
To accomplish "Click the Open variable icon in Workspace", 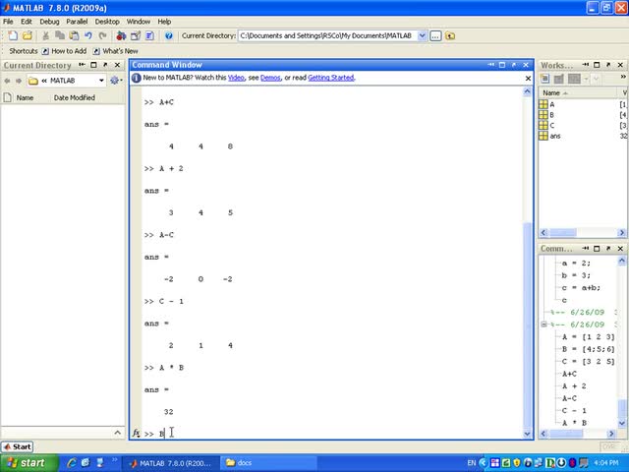I will coord(558,79).
